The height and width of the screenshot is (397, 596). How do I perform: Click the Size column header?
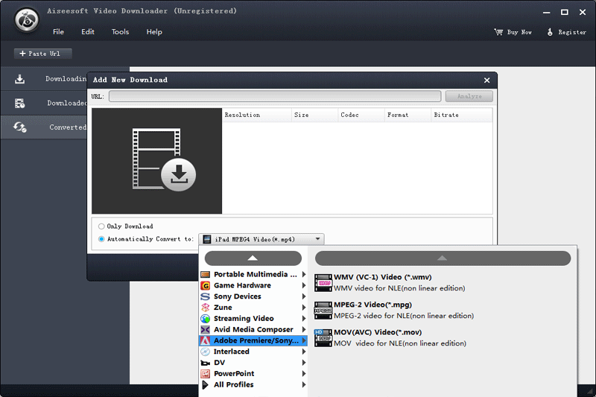coord(314,115)
